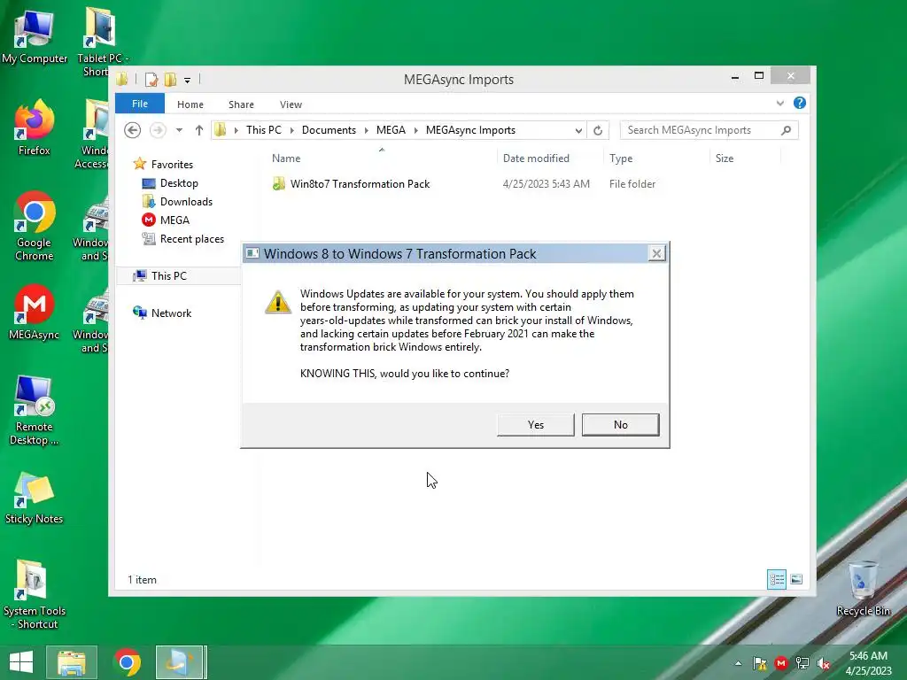Open the File ribbon tab
907x680 pixels.
140,104
